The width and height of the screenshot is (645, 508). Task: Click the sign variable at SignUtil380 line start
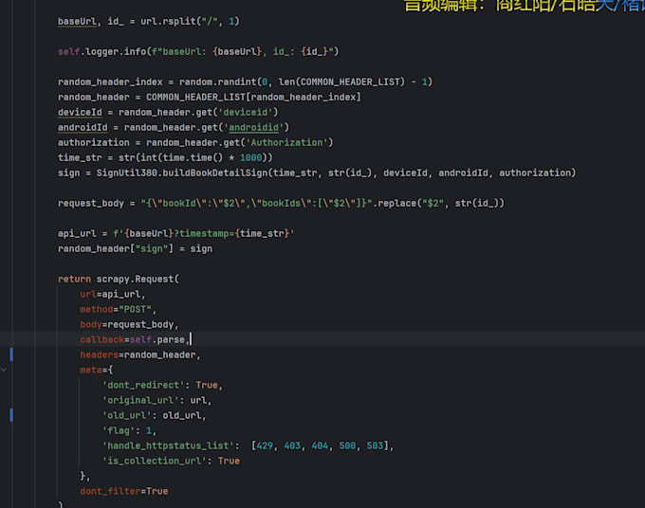coord(68,173)
